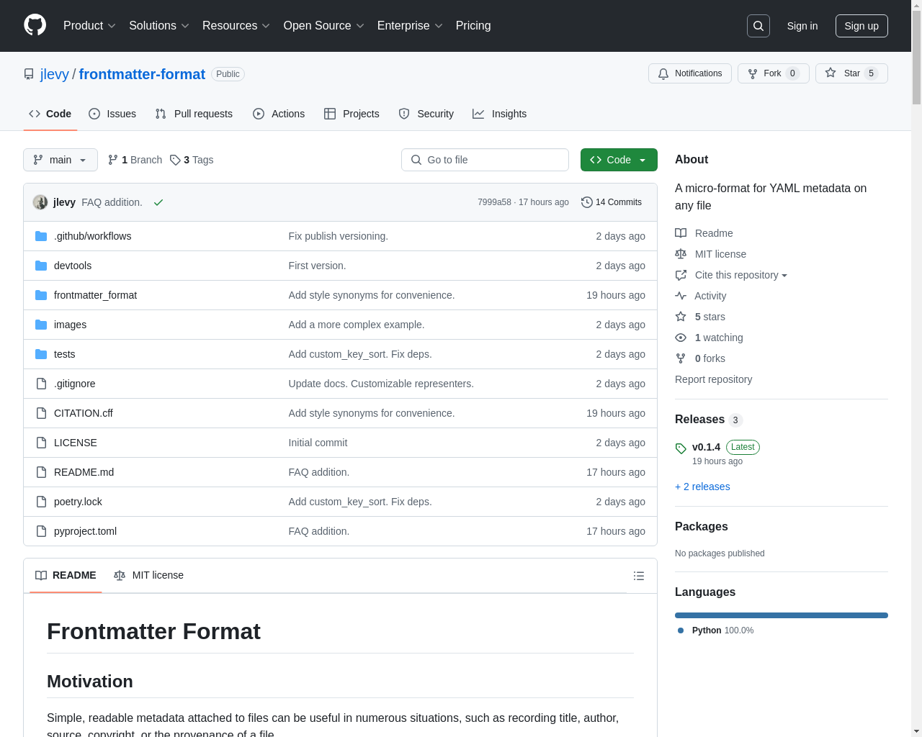Click Report repository link

coord(713,379)
